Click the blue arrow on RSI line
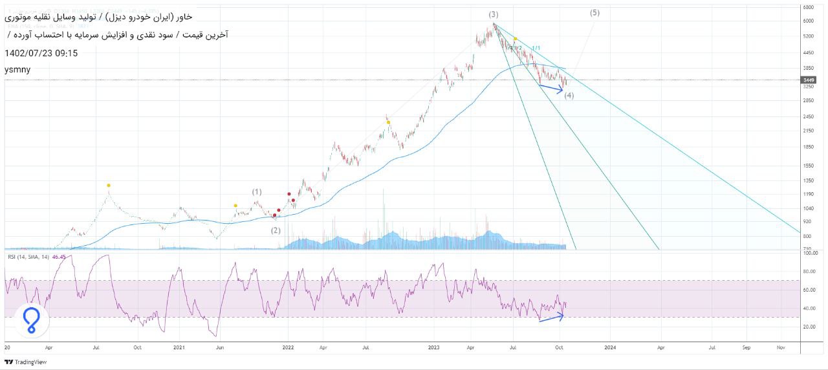Viewport: 828px width, 370px height. pos(551,318)
